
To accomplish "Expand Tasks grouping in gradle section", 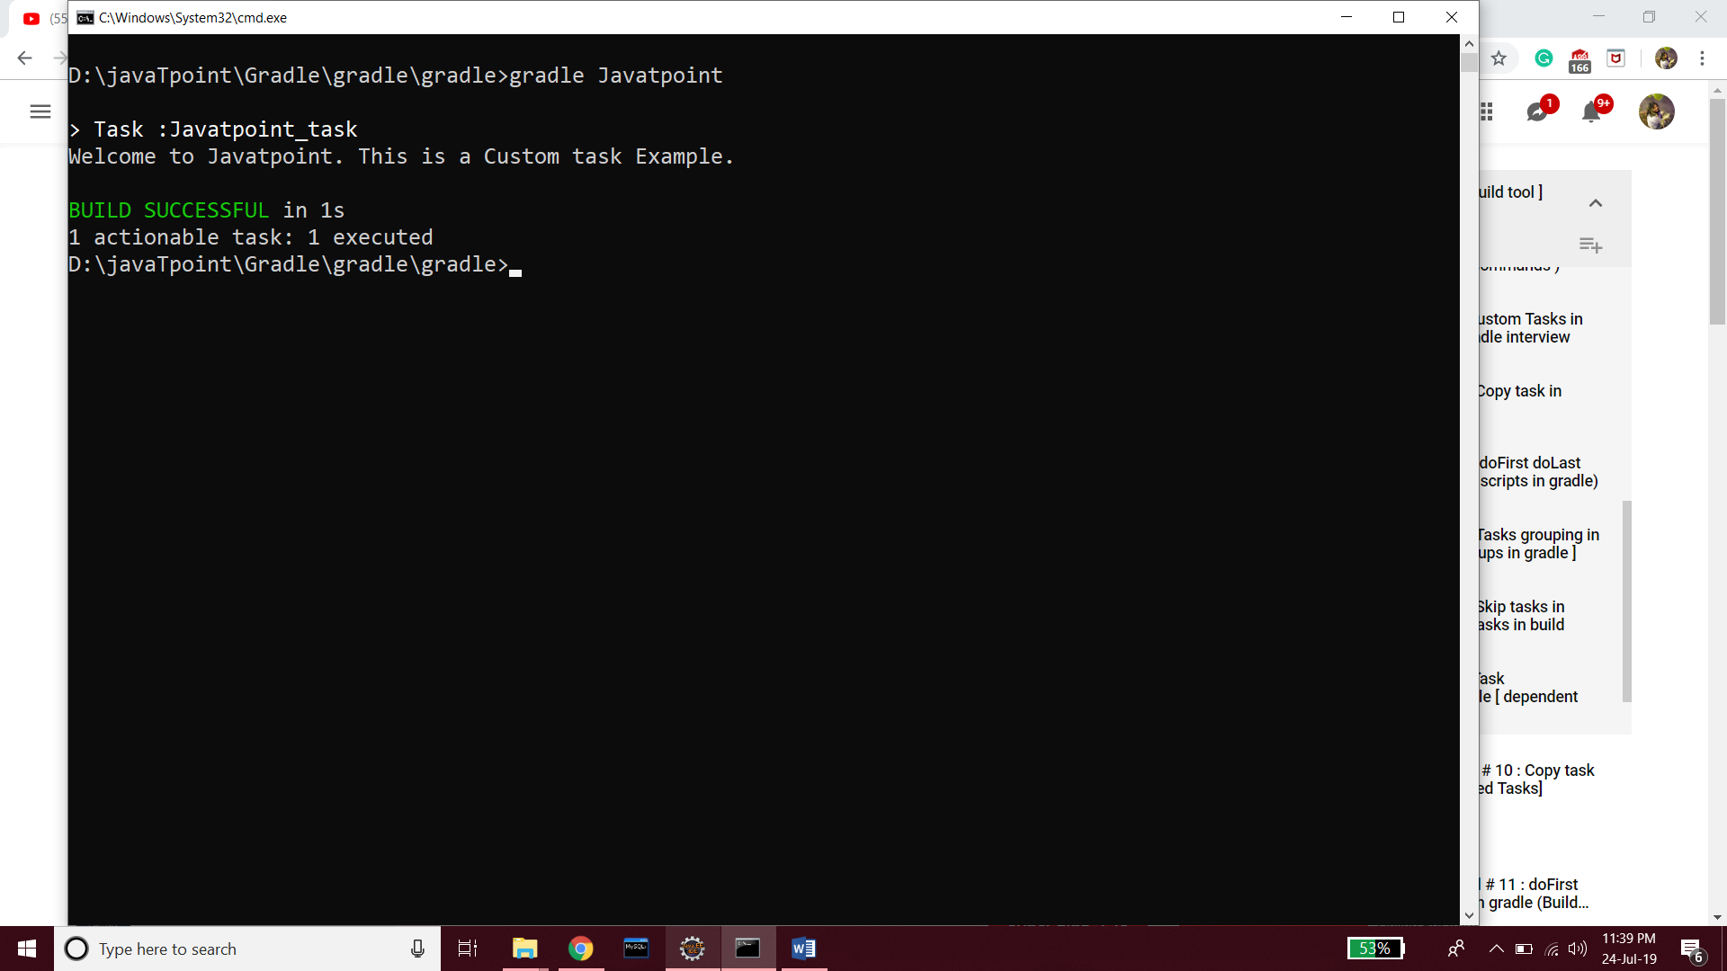I will pos(1538,543).
